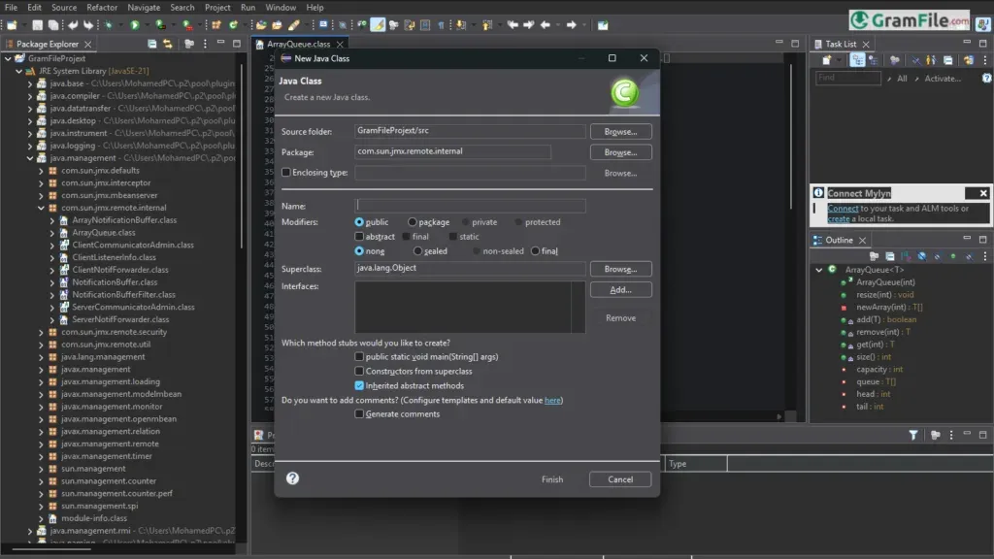The height and width of the screenshot is (559, 994).
Task: Open the dropdown arrow beside New icon
Action: pyautogui.click(x=24, y=25)
